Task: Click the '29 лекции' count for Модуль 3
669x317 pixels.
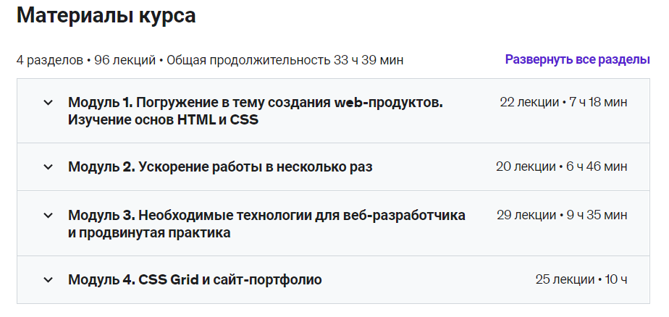Action: [526, 215]
